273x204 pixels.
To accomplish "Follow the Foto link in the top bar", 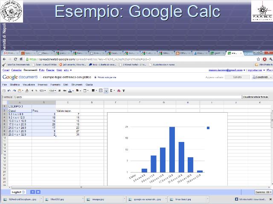I will [42, 70].
